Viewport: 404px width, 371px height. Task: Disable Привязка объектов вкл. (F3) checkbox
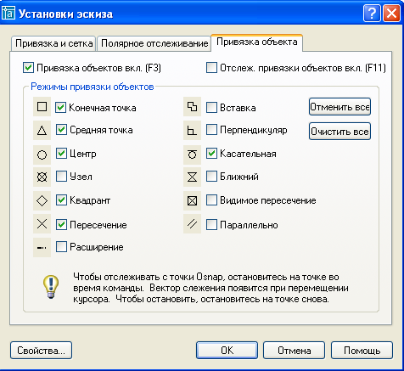point(28,68)
